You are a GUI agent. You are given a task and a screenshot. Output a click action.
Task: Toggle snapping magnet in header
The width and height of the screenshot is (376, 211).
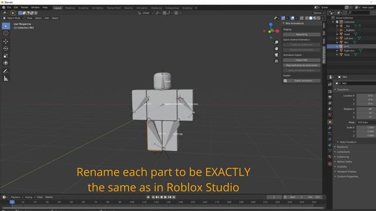(x=164, y=13)
